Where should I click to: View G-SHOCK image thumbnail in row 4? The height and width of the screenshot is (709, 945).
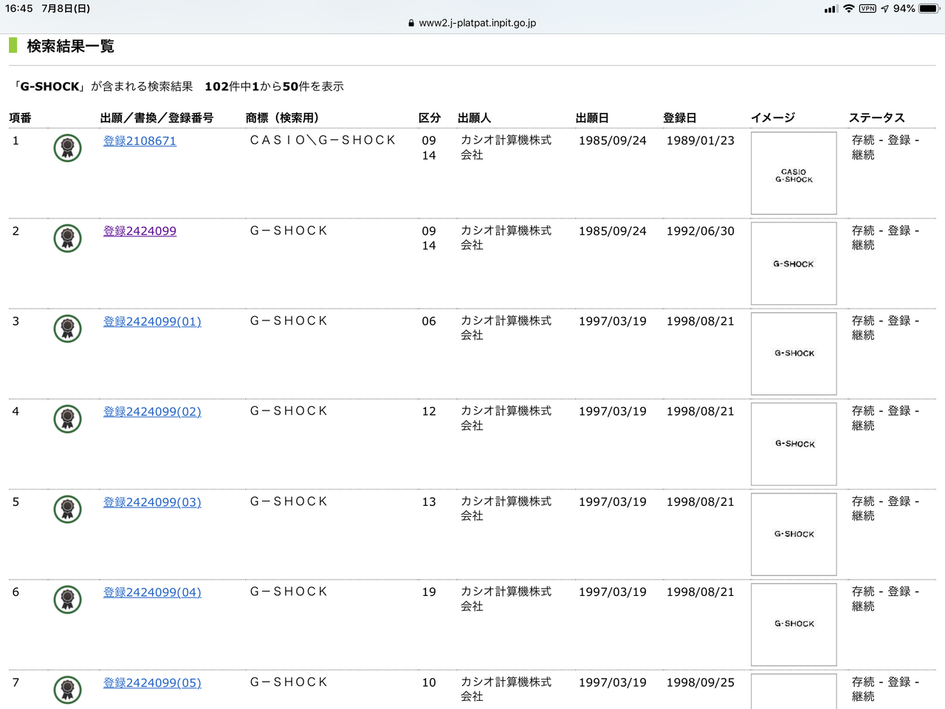coord(794,444)
